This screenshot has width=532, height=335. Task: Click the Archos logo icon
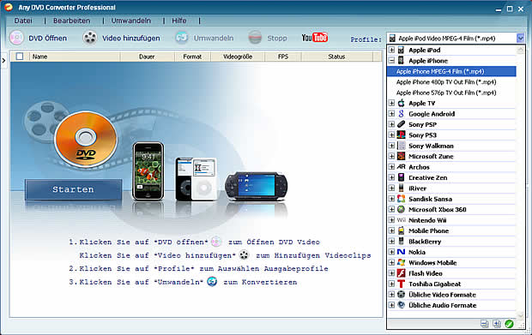[401, 167]
